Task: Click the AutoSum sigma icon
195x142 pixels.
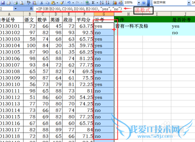Action: [93, 3]
